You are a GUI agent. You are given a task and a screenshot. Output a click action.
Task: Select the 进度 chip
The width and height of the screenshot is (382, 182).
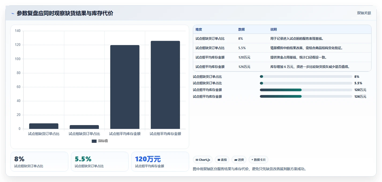tap(239, 160)
